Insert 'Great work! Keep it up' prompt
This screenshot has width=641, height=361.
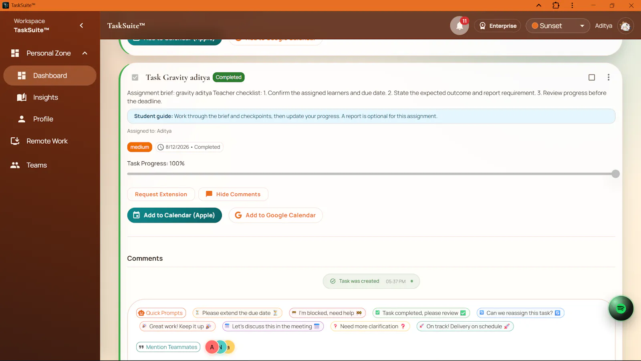pos(177,327)
